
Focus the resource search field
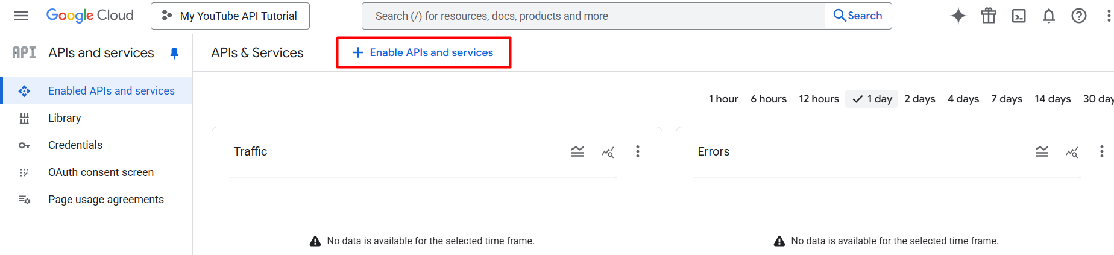[x=593, y=16]
